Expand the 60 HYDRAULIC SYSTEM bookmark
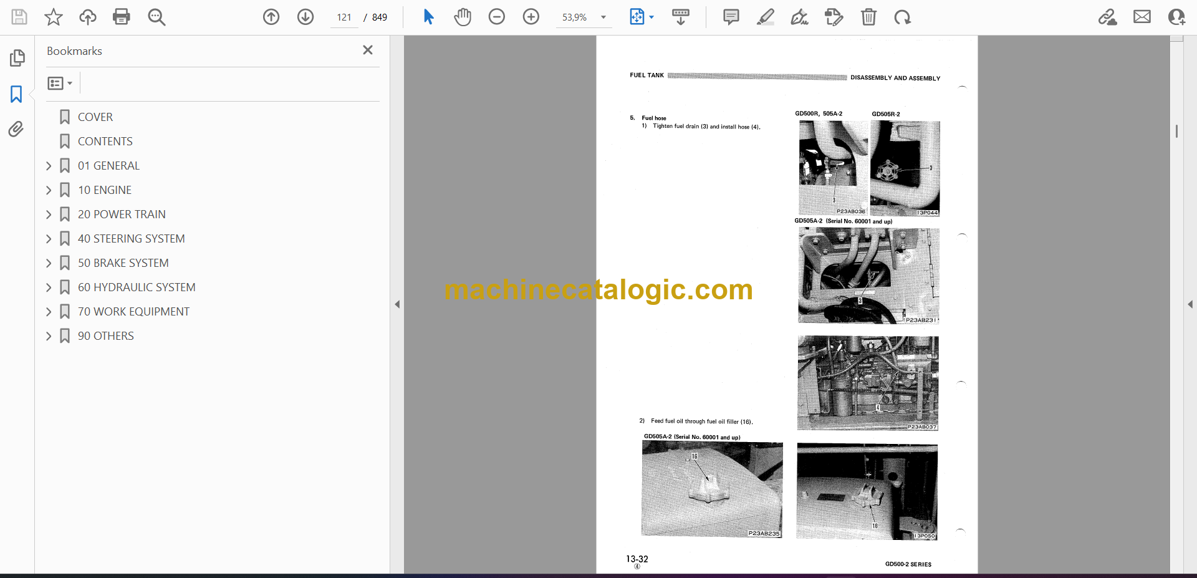Screen dimensions: 1197x578 [x=49, y=287]
